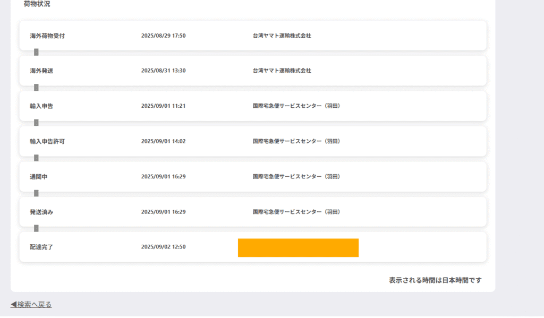Image resolution: width=544 pixels, height=318 pixels.
Task: Select the 海外荷物受付 status label
Action: coord(47,36)
